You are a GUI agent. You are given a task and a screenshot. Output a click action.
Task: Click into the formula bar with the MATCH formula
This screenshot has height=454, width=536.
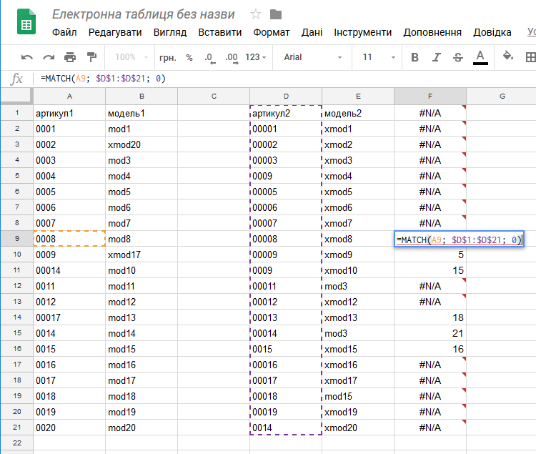click(x=284, y=79)
